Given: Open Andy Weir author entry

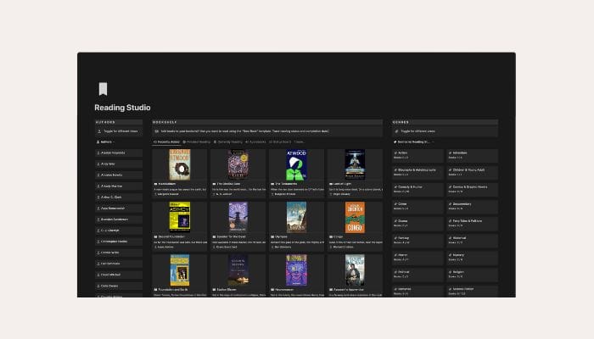Looking at the screenshot, I should point(119,164).
